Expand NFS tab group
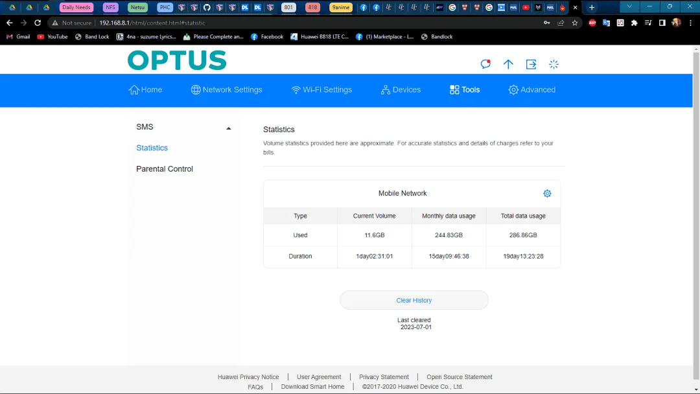700x394 pixels. coord(110,7)
